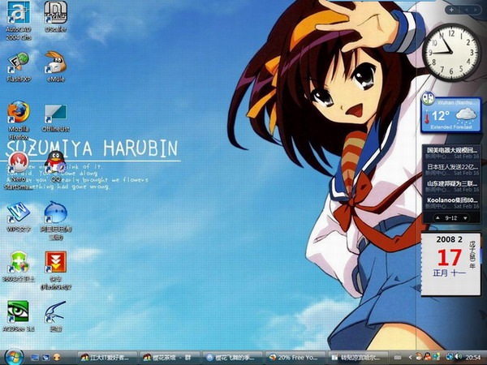
Task: Show previous headlines with the feed up arrow
Action: pyautogui.click(x=437, y=218)
